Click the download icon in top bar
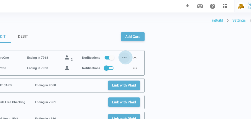251x119 pixels. click(187, 6)
